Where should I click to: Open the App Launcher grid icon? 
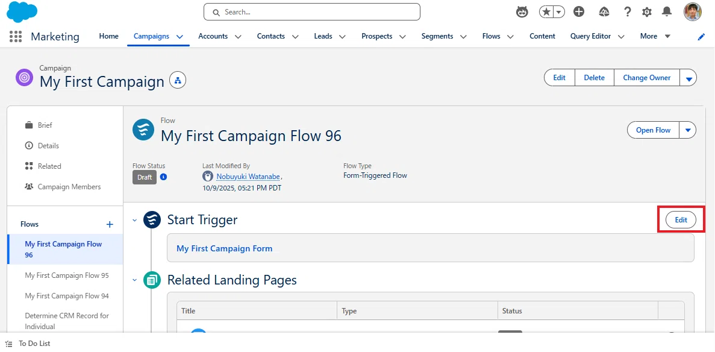(x=16, y=37)
